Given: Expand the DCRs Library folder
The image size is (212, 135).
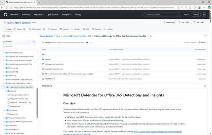Looking at the screenshot, I should click(x=4, y=68).
